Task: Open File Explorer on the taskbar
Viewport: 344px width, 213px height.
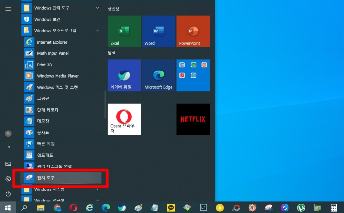Action: pos(41,208)
